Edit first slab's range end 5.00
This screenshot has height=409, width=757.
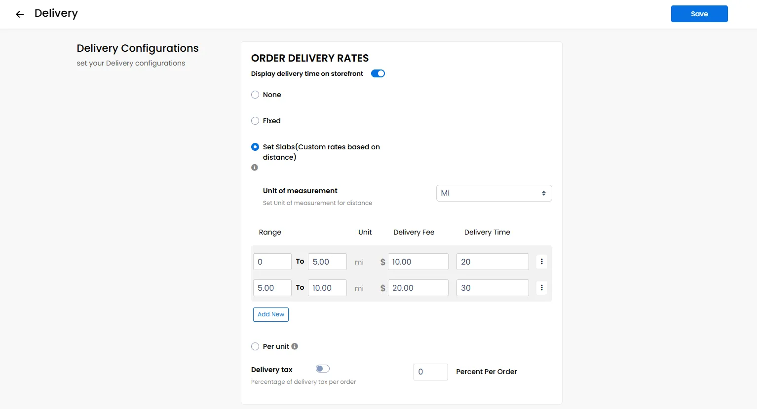coord(327,262)
